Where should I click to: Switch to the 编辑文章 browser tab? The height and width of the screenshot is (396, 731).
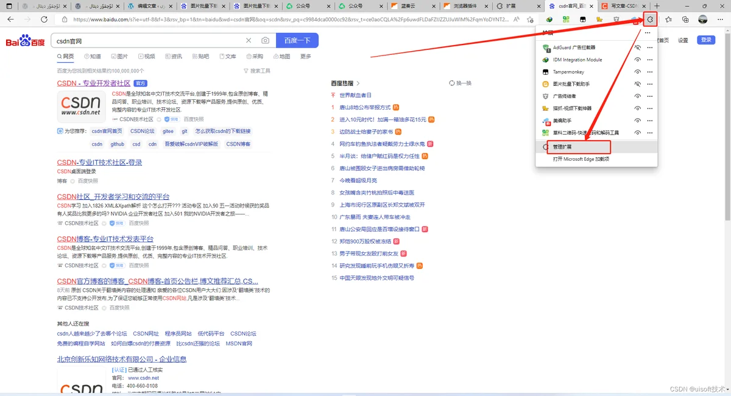coord(150,6)
